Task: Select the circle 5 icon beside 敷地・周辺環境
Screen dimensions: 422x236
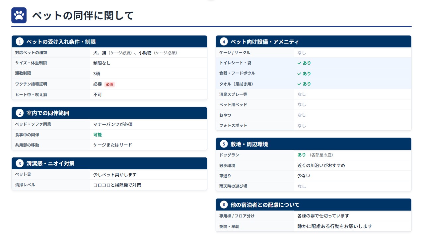Action: [x=224, y=144]
